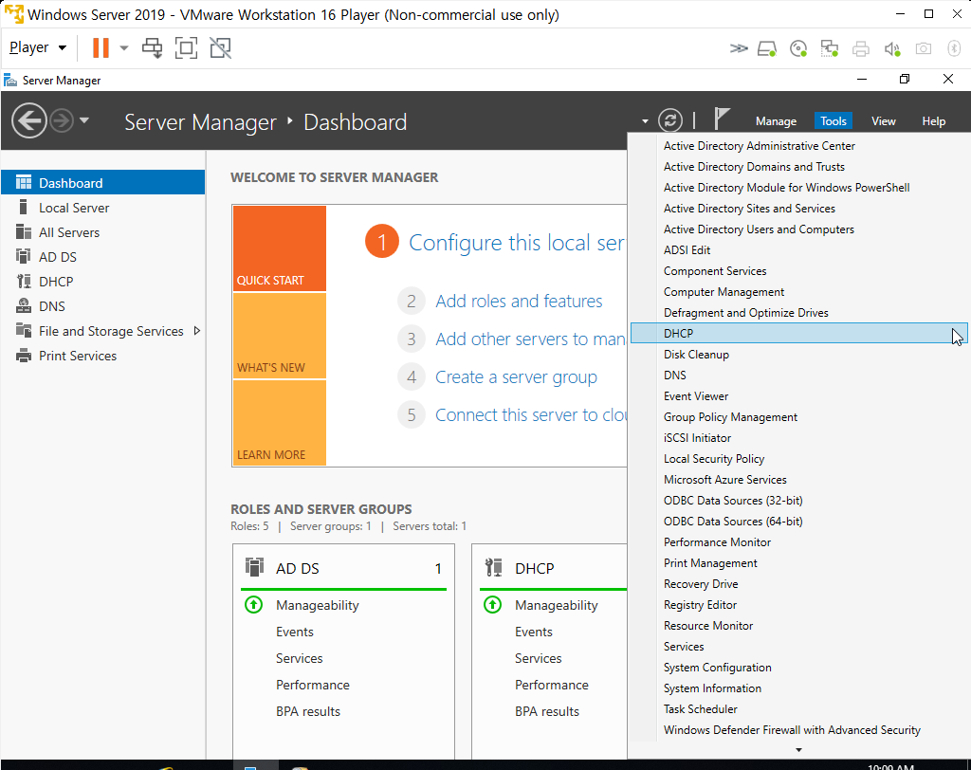Select Print Services in the sidebar
The height and width of the screenshot is (770, 971).
pyautogui.click(x=102, y=357)
